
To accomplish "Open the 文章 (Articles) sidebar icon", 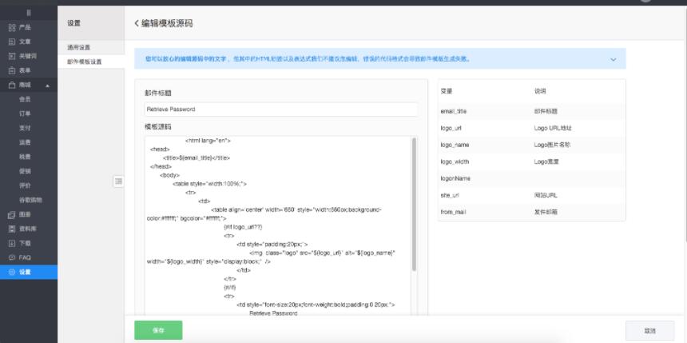I will [x=11, y=40].
